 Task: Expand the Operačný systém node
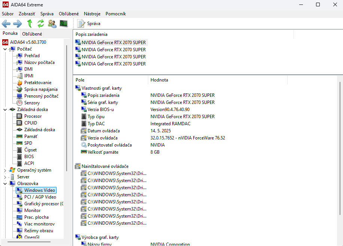5,170
